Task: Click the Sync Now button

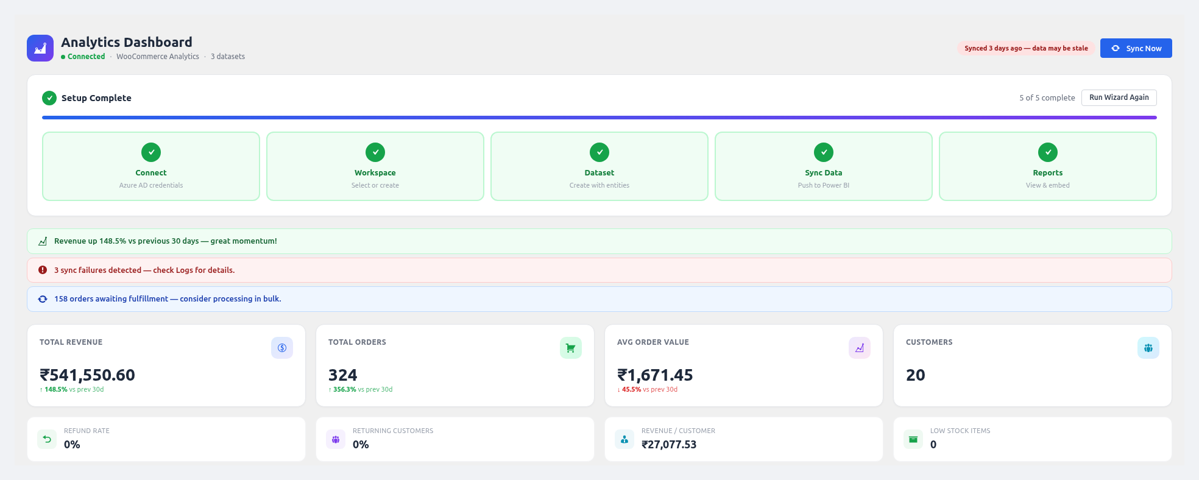Action: pyautogui.click(x=1136, y=48)
